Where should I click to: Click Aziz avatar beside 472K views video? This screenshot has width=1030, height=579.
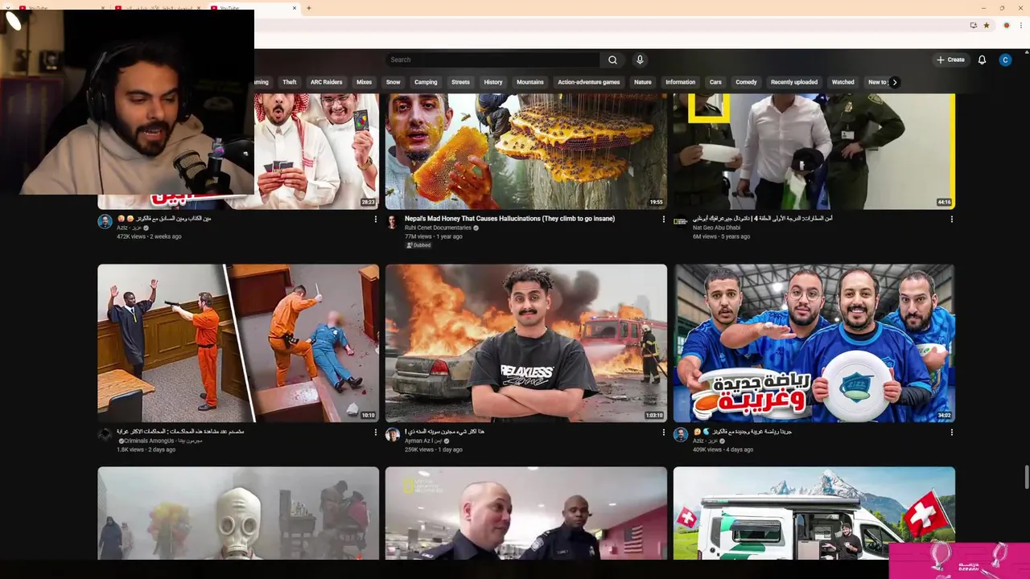click(x=105, y=221)
